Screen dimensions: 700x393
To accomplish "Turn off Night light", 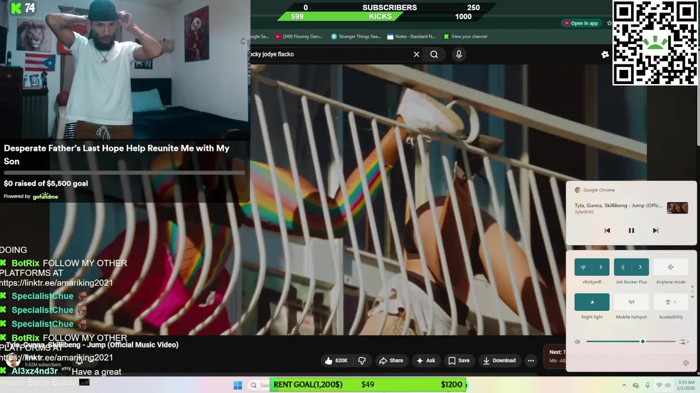I will click(592, 302).
